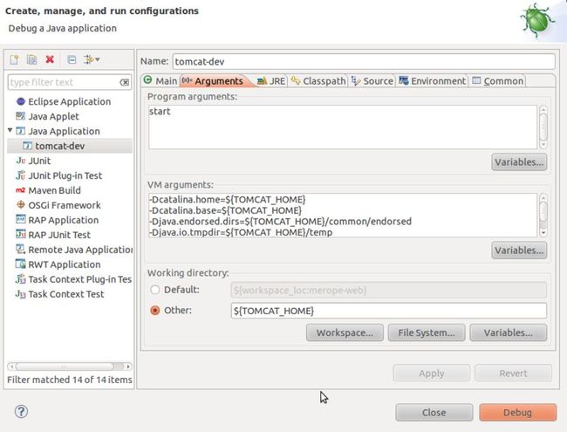Image resolution: width=567 pixels, height=432 pixels.
Task: Click the Revert button
Action: pyautogui.click(x=513, y=373)
